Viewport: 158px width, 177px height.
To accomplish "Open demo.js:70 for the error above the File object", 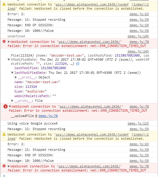I will (139, 42).
